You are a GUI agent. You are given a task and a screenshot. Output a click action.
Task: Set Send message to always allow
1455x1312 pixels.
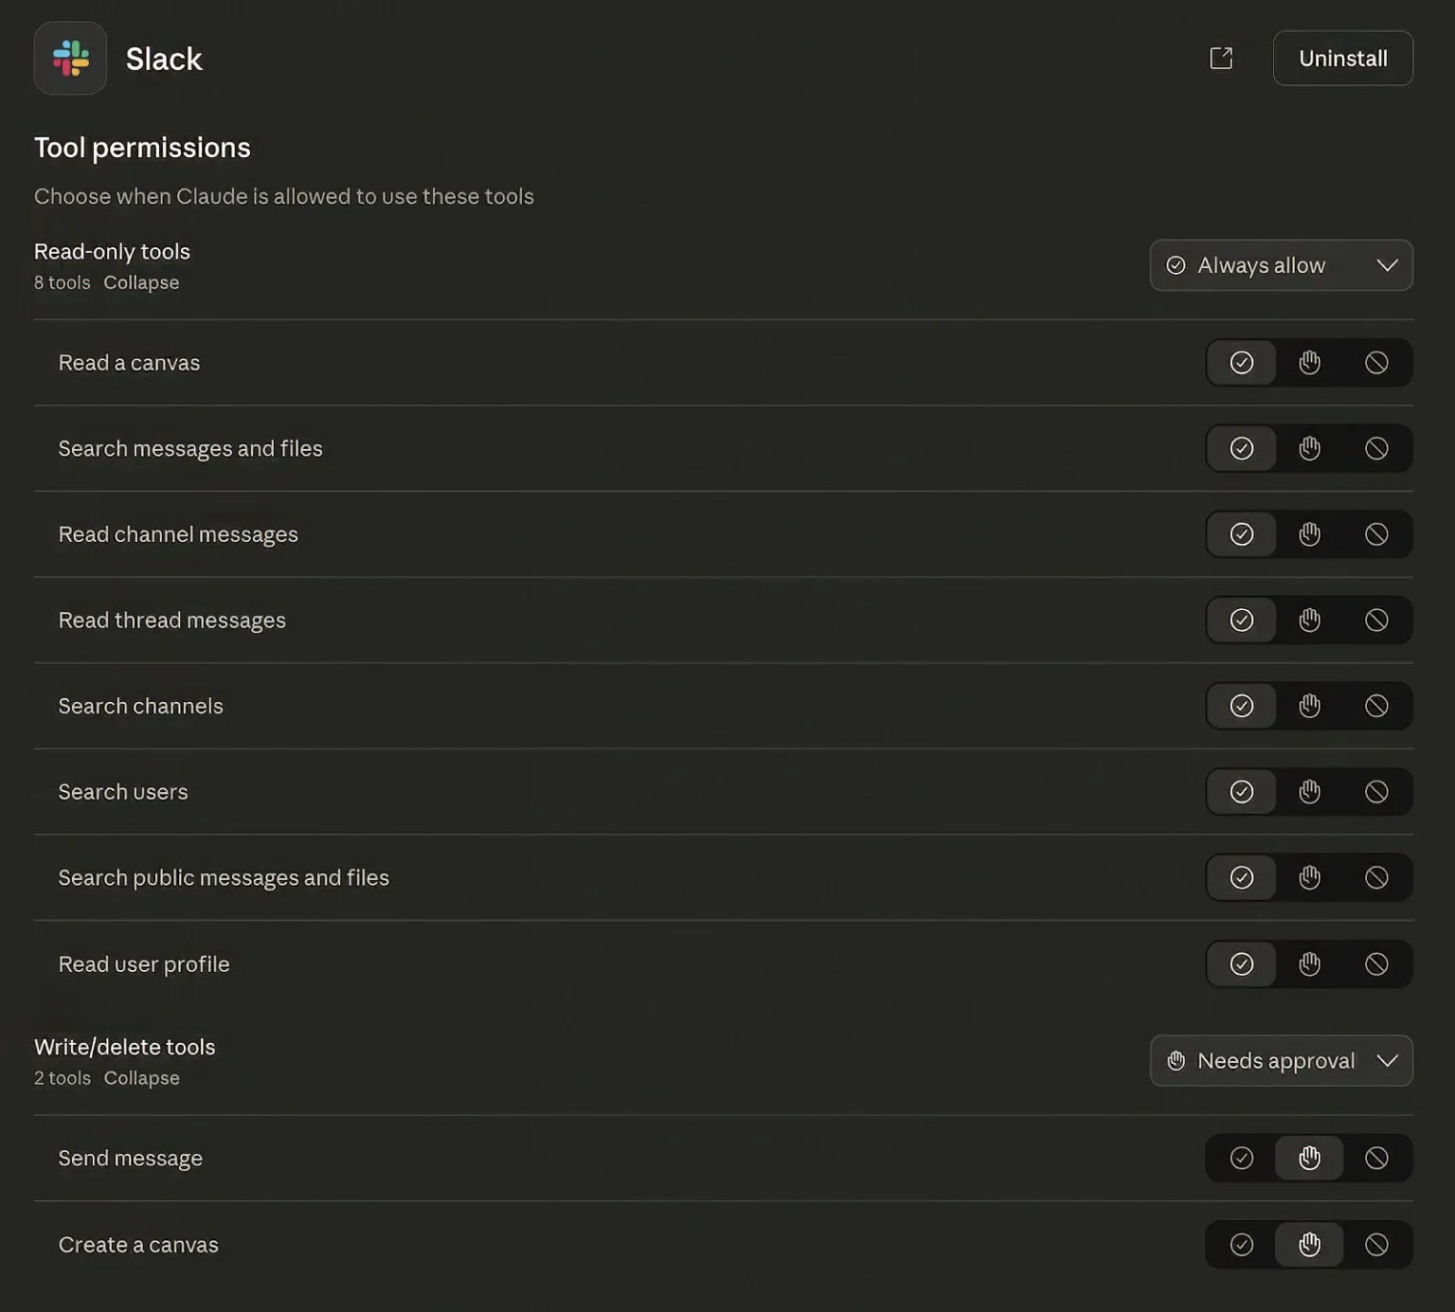tap(1241, 1158)
